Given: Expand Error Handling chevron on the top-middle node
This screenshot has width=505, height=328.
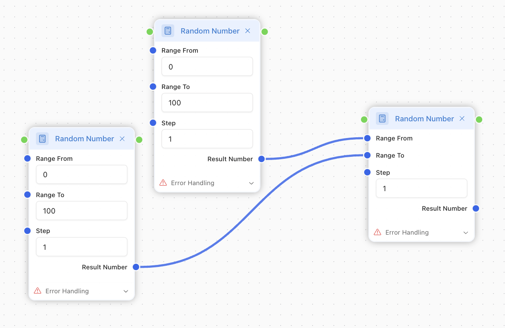Looking at the screenshot, I should click(251, 183).
